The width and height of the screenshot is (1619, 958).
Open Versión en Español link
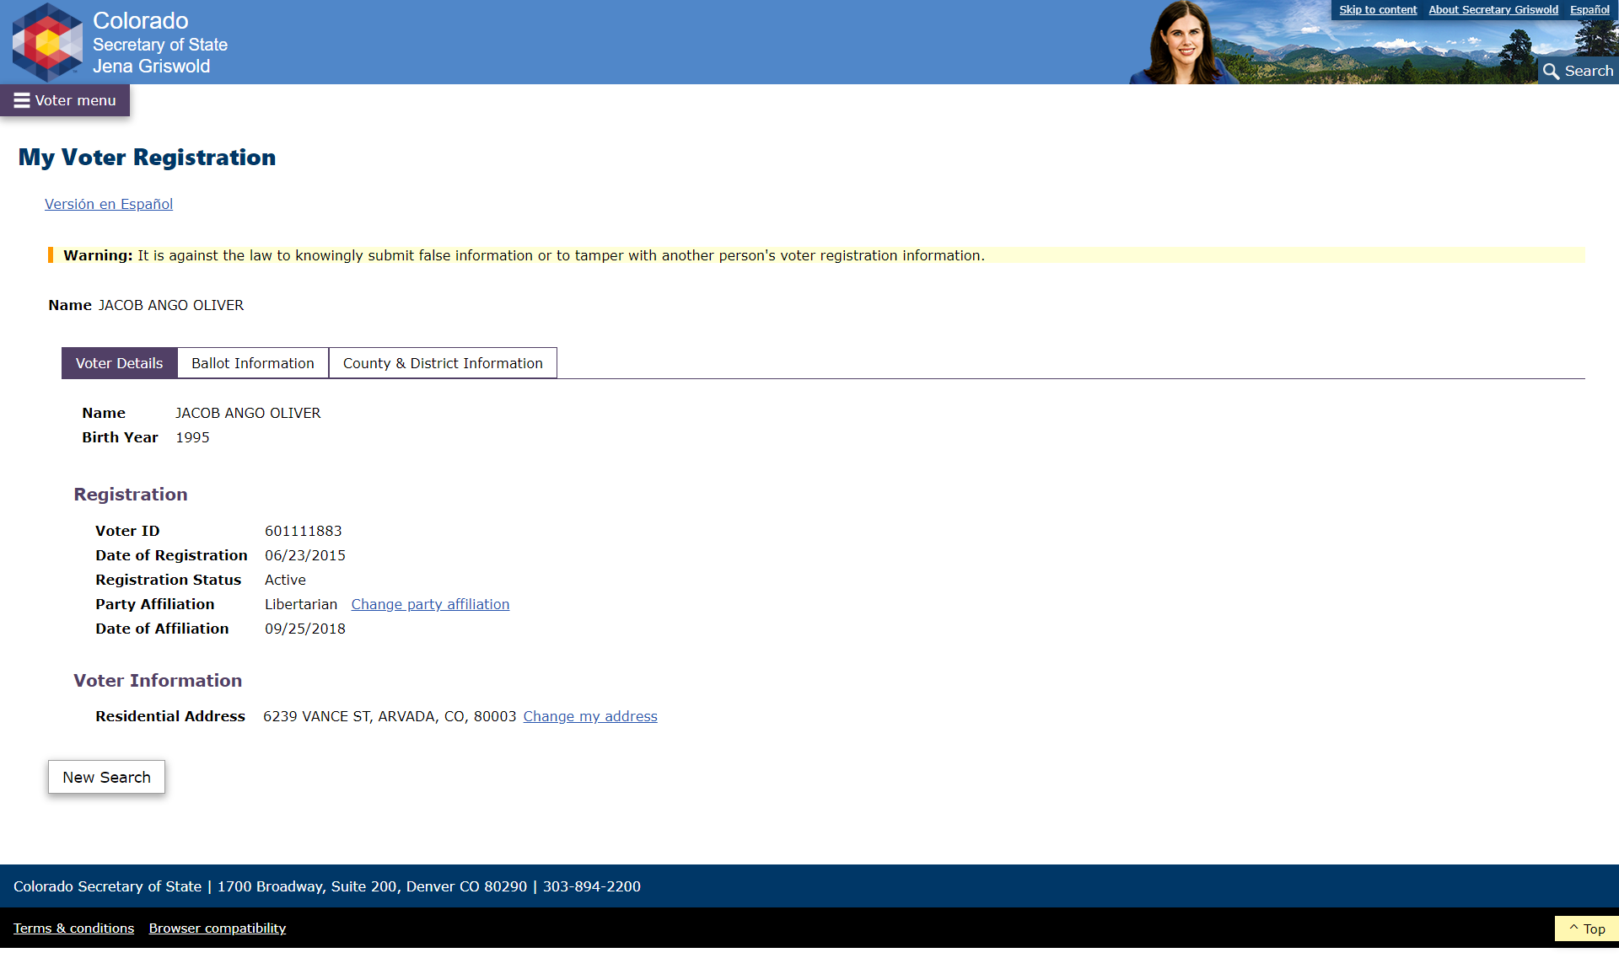pos(109,204)
